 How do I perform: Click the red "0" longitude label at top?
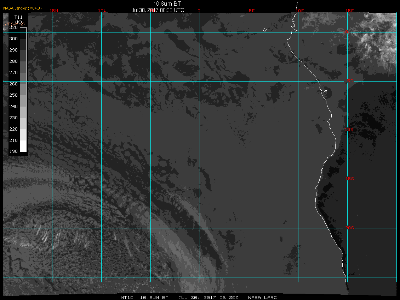pyautogui.click(x=199, y=11)
